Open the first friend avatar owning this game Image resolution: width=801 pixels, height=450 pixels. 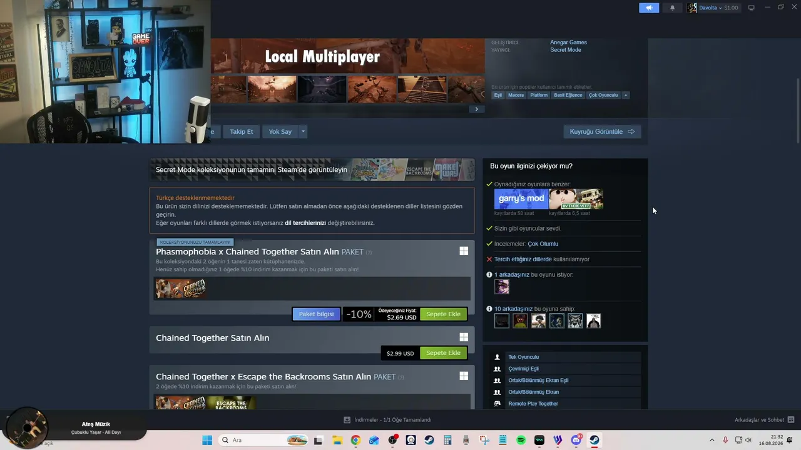[x=502, y=321]
